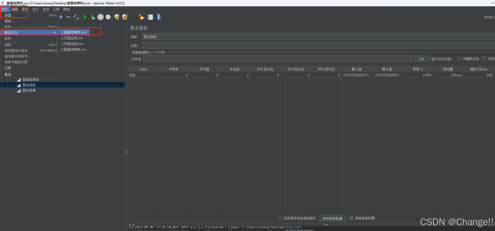495x231 pixels.
Task: Click icon beside 查看结果树 tree node
Action: tap(19, 80)
